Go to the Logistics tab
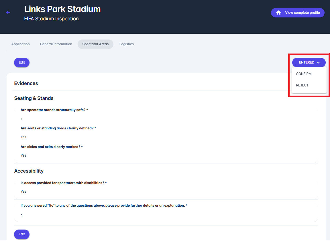330x241 pixels. tap(127, 44)
